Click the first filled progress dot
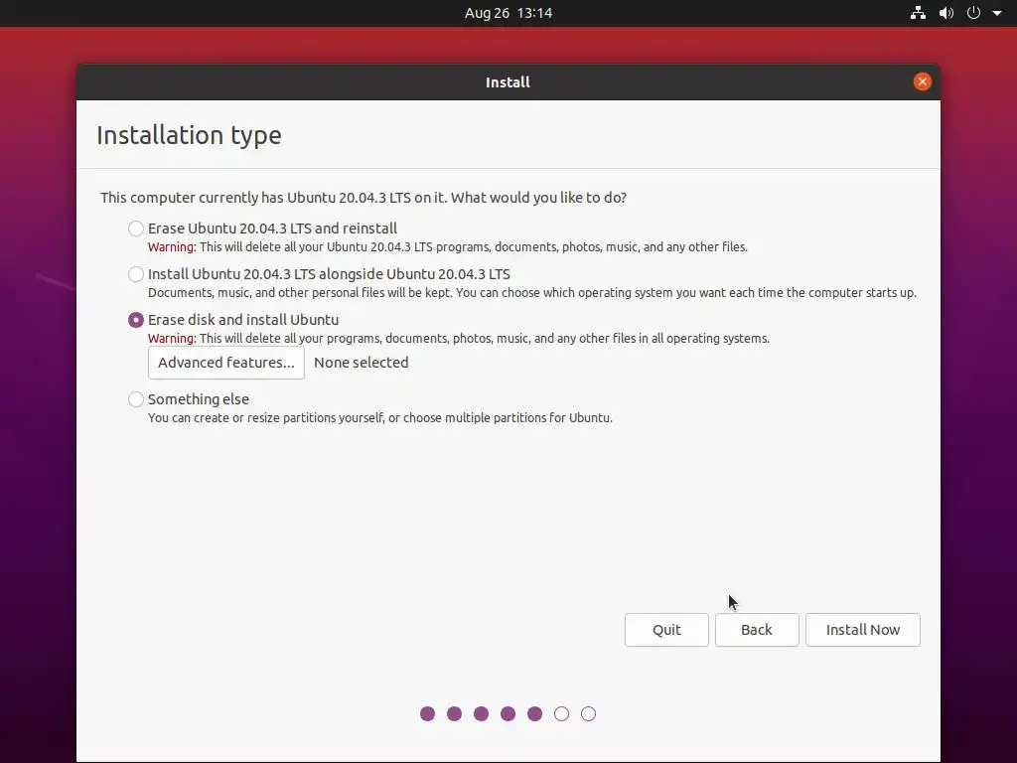 coord(427,714)
